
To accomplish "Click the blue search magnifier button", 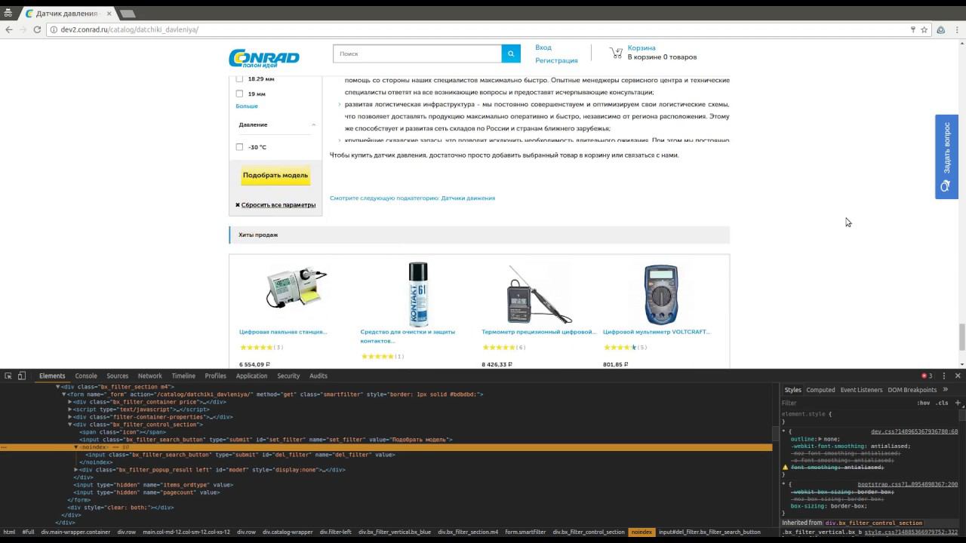I will pos(511,54).
